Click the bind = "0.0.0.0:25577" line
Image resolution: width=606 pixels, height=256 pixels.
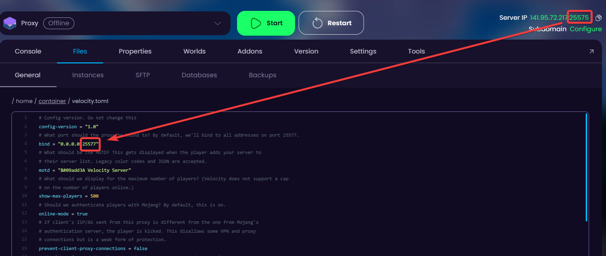pos(68,144)
